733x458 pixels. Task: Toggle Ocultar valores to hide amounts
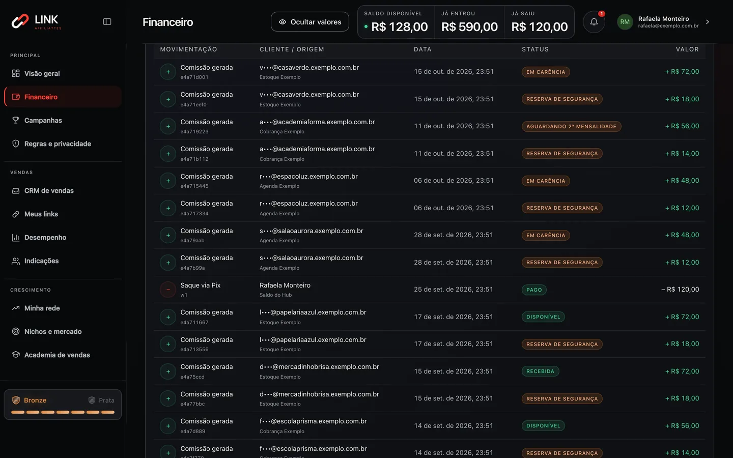310,22
